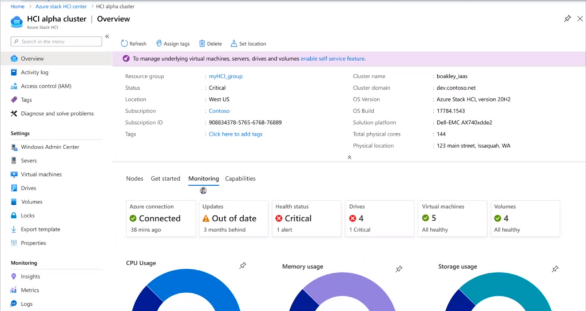
Task: Click the Severs sidebar icon
Action: coord(14,161)
